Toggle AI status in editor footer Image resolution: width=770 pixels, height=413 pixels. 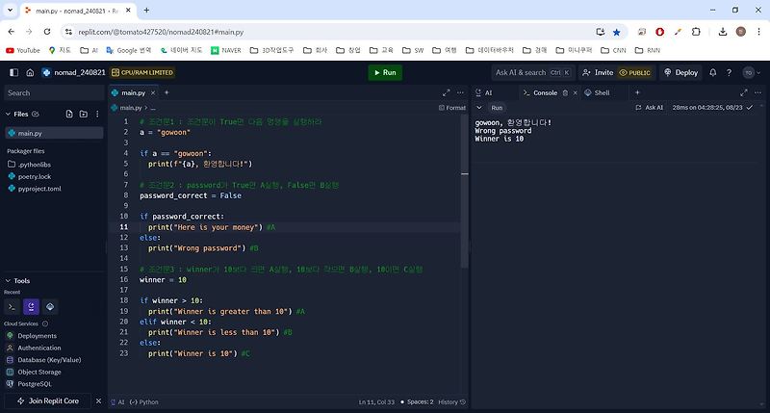[117, 401]
